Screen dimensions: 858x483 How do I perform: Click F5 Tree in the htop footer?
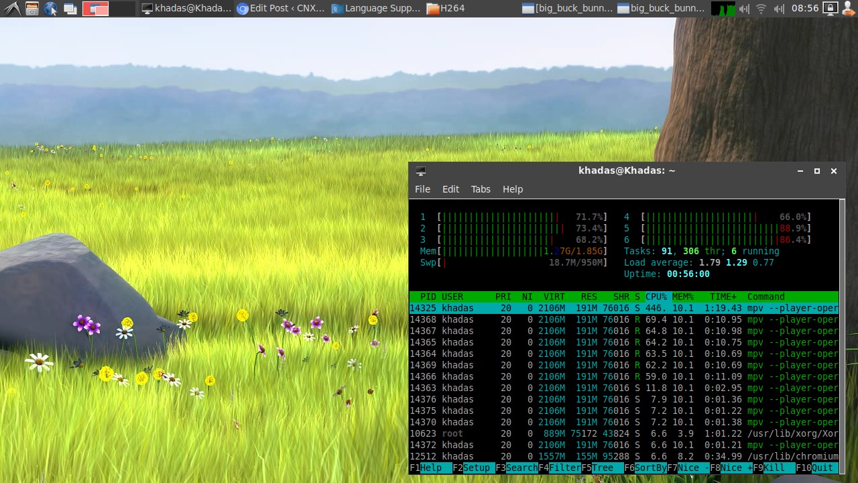click(x=603, y=468)
